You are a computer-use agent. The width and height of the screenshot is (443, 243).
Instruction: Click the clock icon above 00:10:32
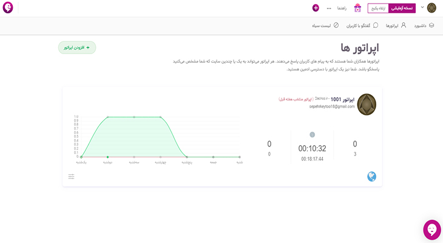coord(312,135)
